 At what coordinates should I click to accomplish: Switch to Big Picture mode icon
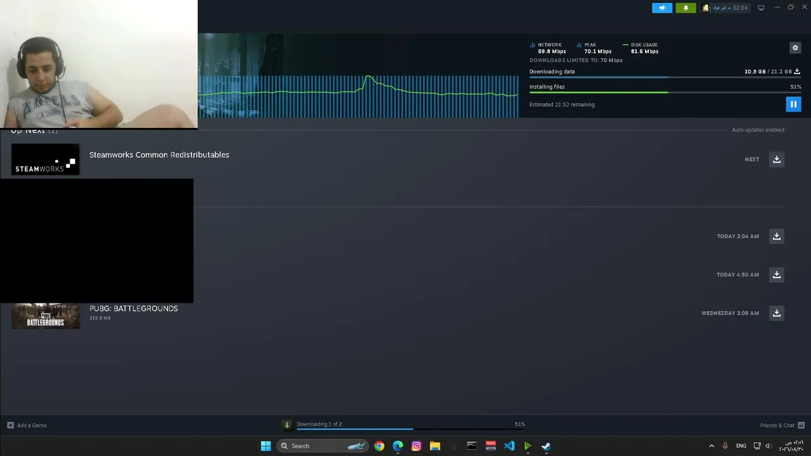click(761, 8)
